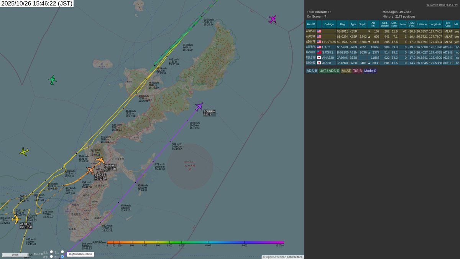Sort table by Src /Last header
This screenshot has width=460, height=259.
[x=448, y=24]
